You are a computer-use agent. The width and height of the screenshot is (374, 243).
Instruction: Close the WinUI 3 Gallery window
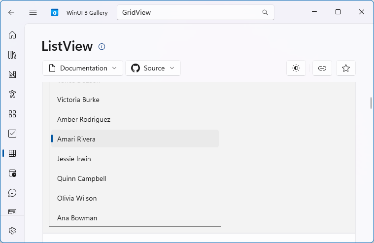point(361,12)
